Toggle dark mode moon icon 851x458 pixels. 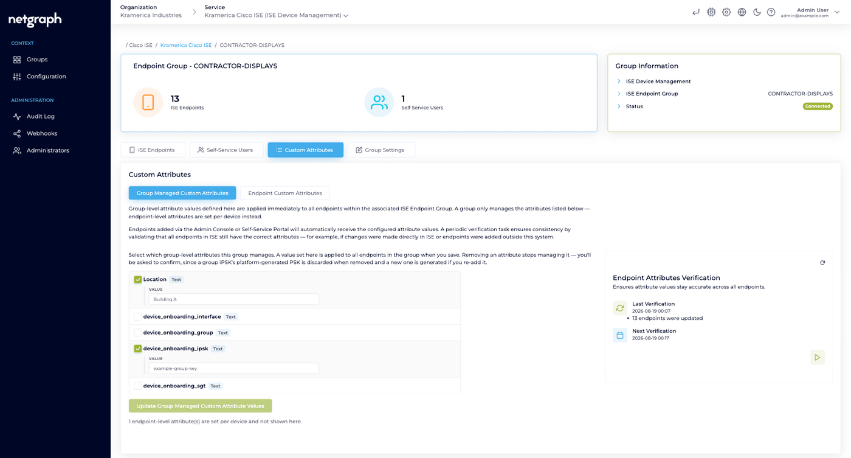click(757, 12)
